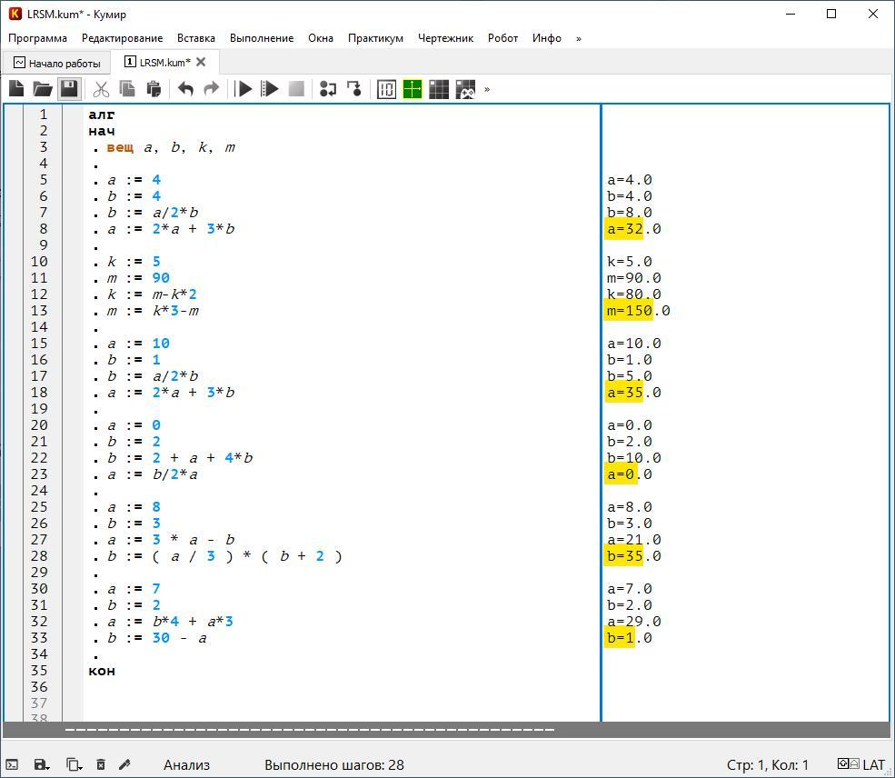Open a file with the folder icon
The height and width of the screenshot is (778, 895).
tap(43, 89)
